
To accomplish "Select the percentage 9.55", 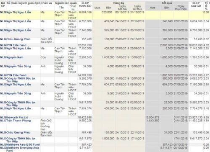I will coord(206,117).
